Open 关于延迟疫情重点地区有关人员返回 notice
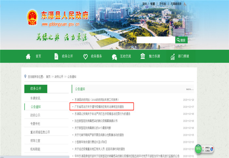 coord(100,149)
